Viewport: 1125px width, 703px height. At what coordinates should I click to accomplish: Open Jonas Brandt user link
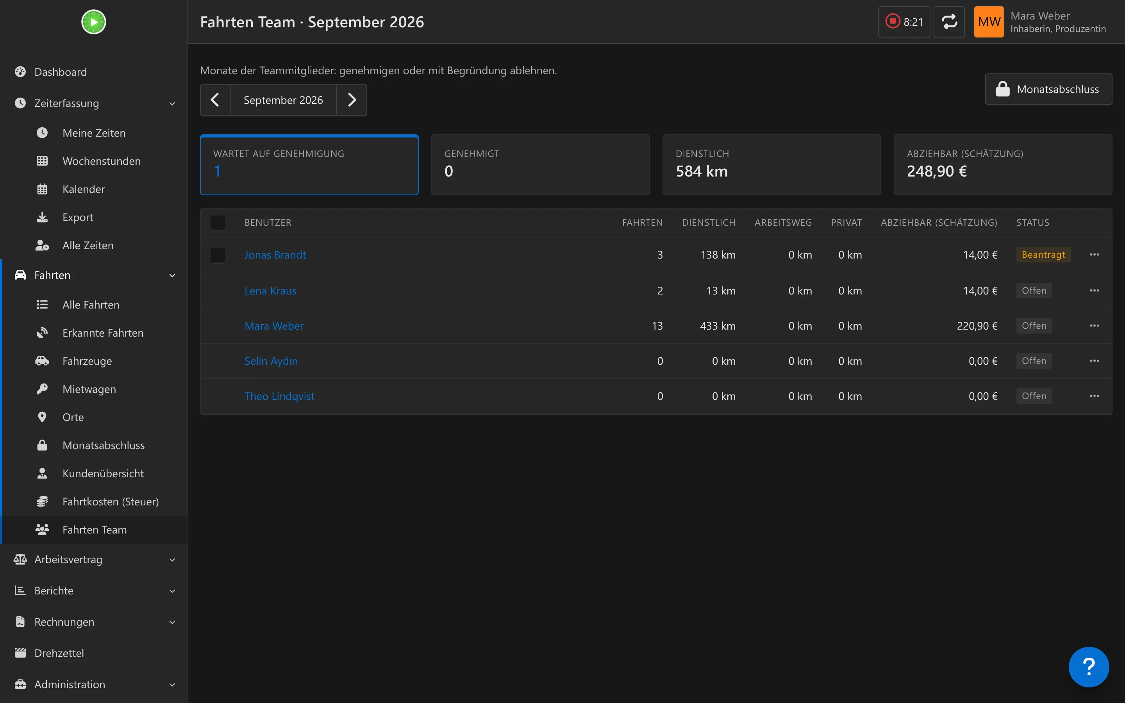[275, 255]
